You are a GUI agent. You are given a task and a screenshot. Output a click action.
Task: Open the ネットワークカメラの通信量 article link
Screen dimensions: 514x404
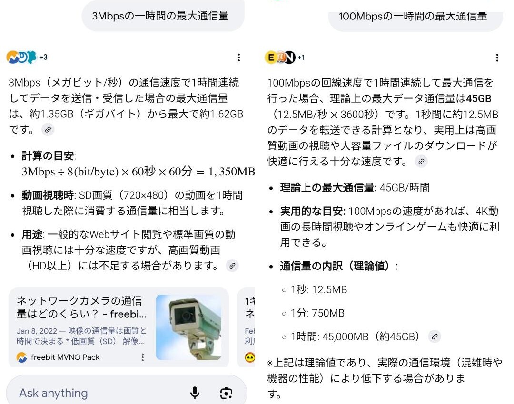pyautogui.click(x=82, y=308)
